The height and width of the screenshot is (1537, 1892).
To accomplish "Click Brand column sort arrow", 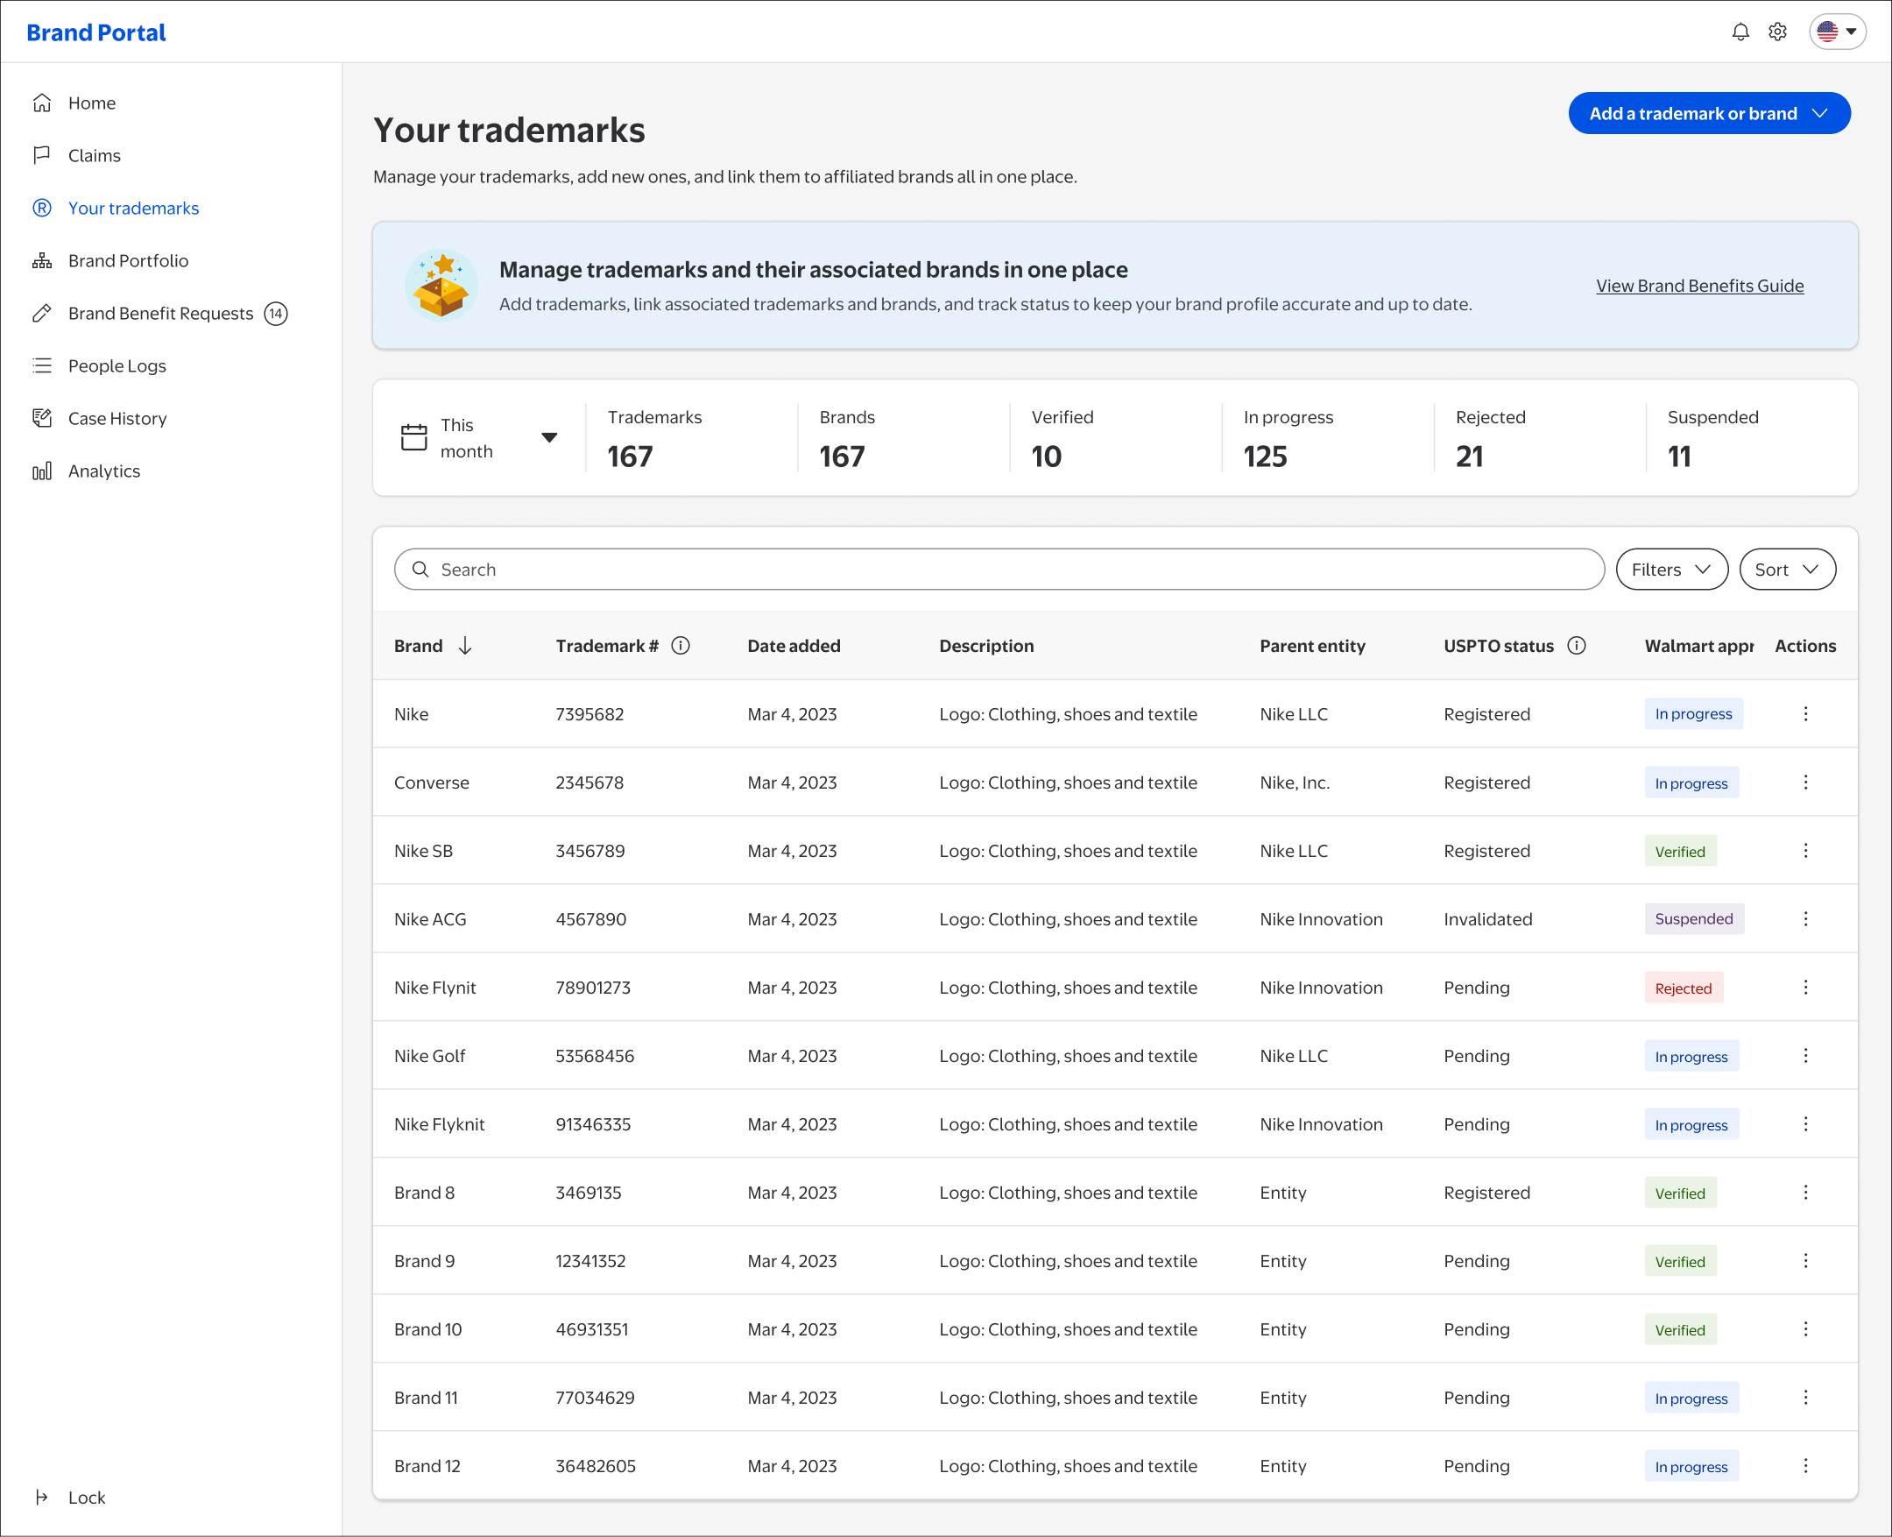I will pyautogui.click(x=464, y=646).
